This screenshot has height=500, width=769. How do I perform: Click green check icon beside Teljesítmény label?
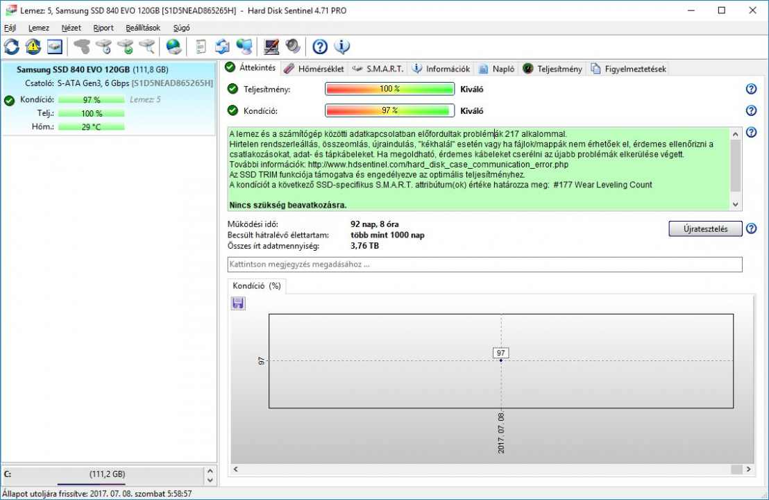pyautogui.click(x=233, y=89)
